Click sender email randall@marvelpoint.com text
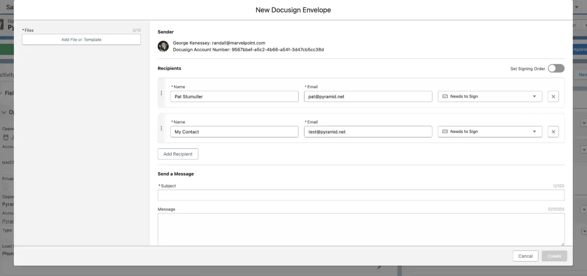This screenshot has width=587, height=276. (238, 43)
